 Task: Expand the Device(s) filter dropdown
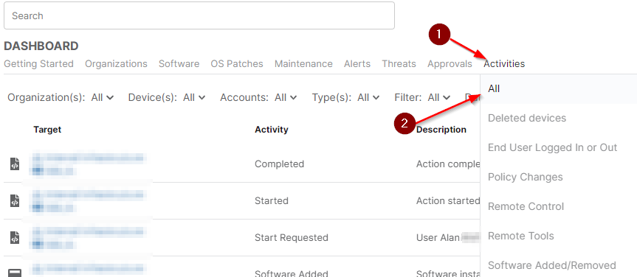pos(167,97)
